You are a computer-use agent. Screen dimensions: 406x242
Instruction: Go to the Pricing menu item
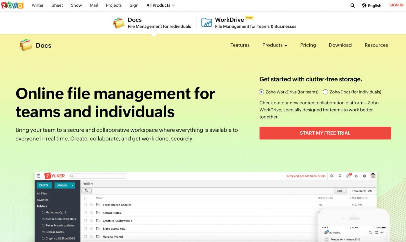[x=308, y=45]
